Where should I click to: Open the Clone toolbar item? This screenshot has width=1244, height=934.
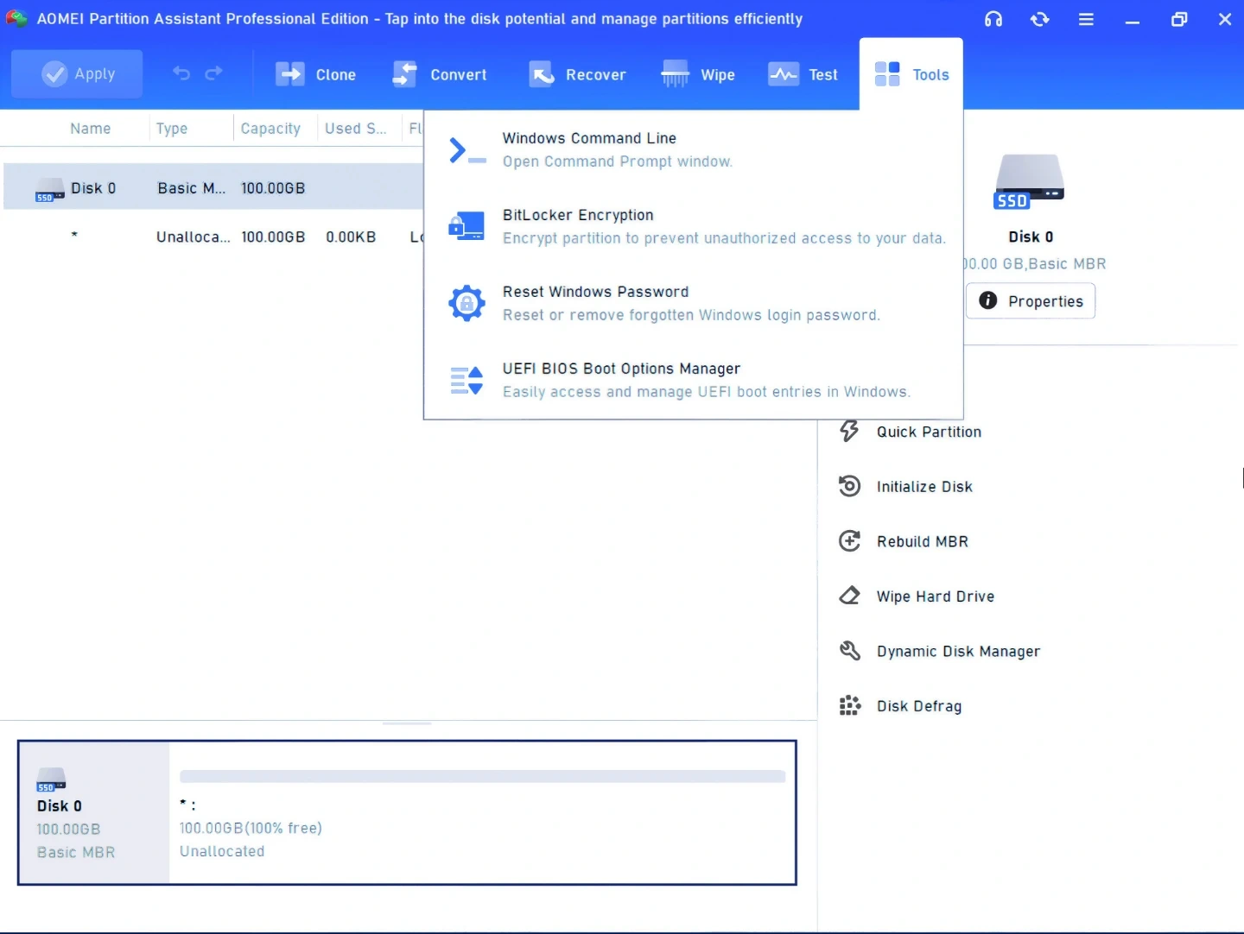(315, 75)
